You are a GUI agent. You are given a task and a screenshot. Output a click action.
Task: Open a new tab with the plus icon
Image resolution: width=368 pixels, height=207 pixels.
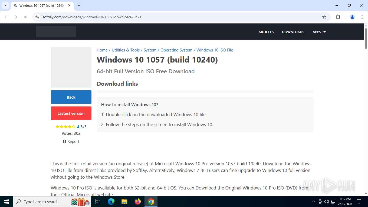point(79,5)
